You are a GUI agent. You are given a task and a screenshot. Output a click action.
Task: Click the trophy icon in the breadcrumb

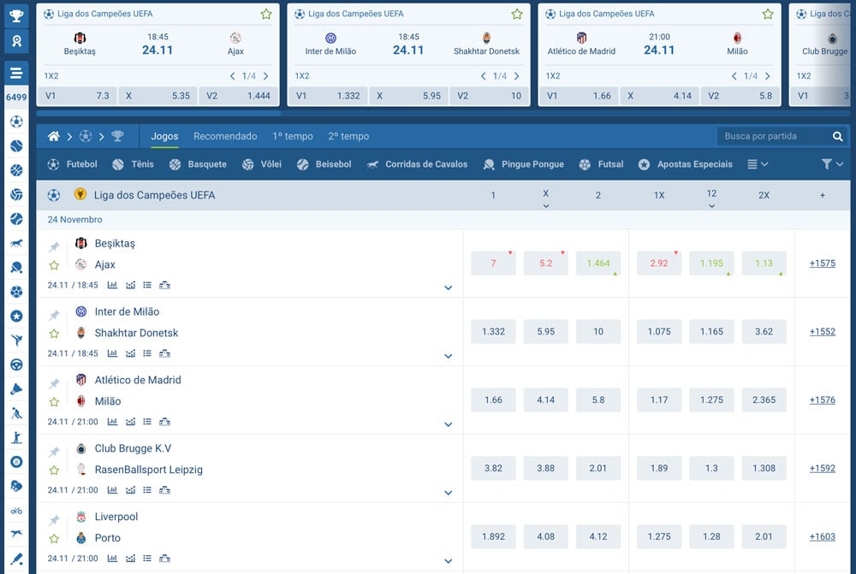coord(117,136)
